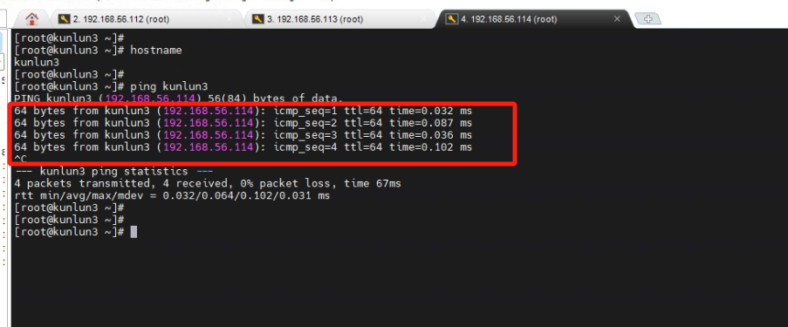Click '4 packets transmitted' summary line

[208, 183]
